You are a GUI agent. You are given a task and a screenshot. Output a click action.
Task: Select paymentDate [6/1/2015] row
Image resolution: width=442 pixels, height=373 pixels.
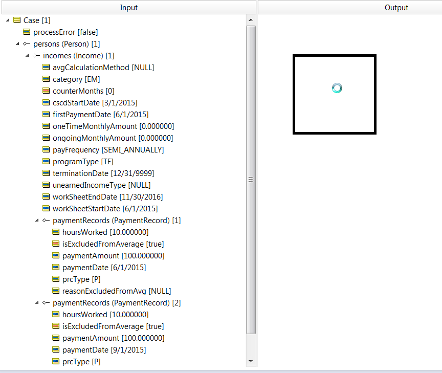(104, 268)
